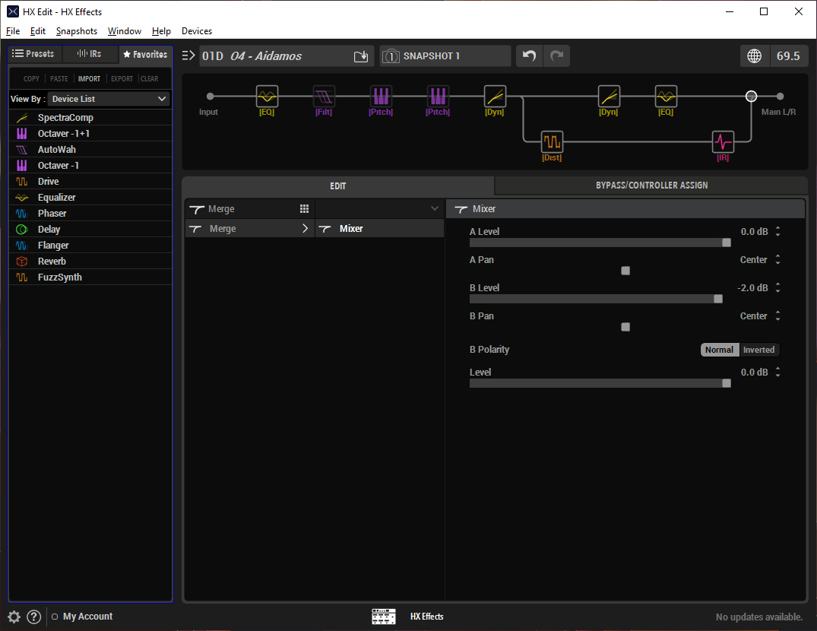Select Phaser in the favorites list
817x631 pixels.
point(90,213)
